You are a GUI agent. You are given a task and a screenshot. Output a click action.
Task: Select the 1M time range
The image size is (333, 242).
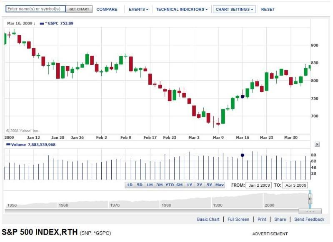pos(150,185)
